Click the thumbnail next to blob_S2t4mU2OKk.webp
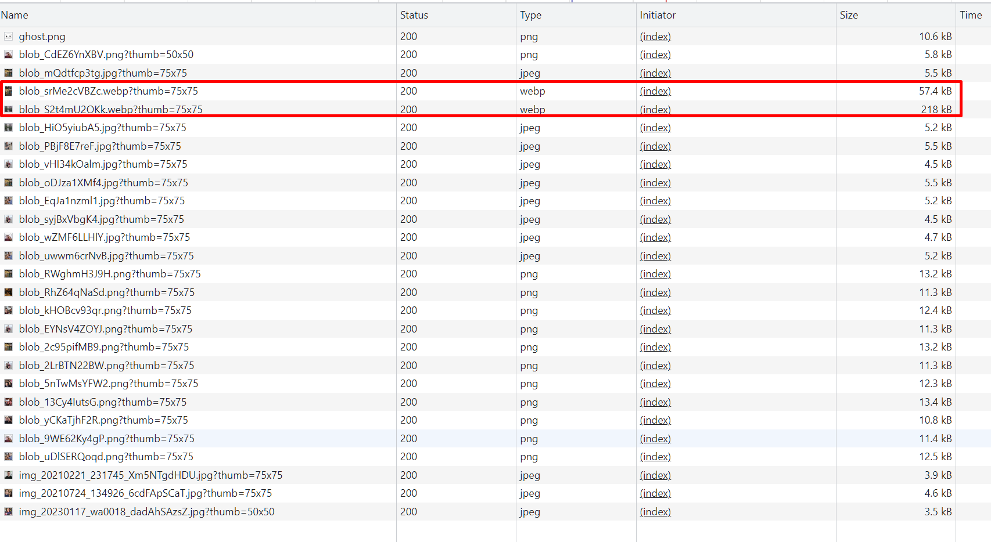The image size is (991, 542). click(8, 109)
